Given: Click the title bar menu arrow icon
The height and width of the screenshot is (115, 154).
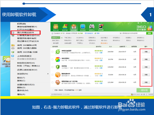Looking at the screenshot, I should [141, 23].
